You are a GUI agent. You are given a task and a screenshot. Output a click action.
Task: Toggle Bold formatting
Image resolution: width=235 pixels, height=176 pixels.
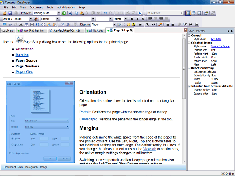(x=132, y=19)
